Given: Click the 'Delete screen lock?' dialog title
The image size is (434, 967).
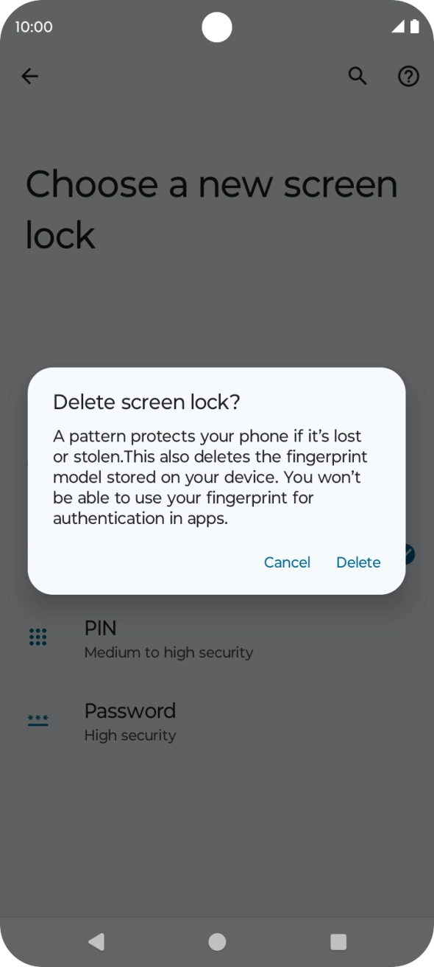Looking at the screenshot, I should coord(147,402).
